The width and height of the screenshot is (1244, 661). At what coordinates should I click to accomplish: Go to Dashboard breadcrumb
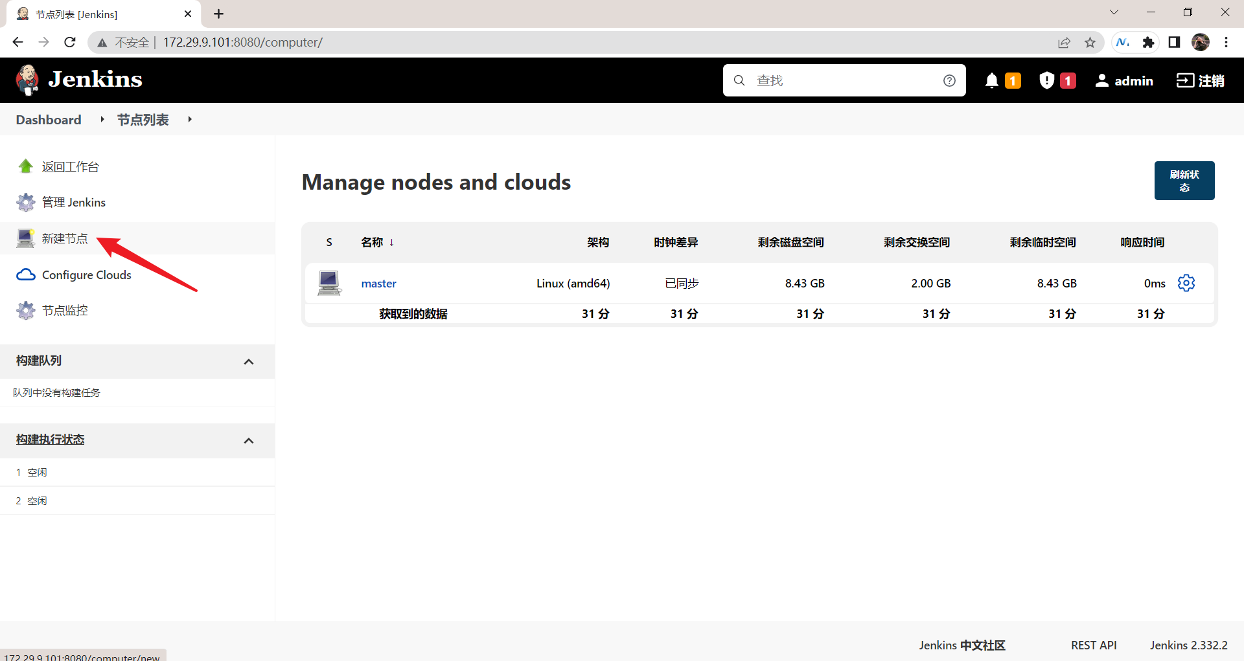click(49, 120)
